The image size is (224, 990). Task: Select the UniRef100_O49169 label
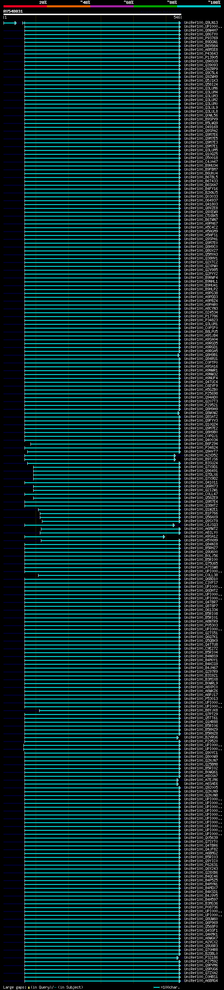201,127
